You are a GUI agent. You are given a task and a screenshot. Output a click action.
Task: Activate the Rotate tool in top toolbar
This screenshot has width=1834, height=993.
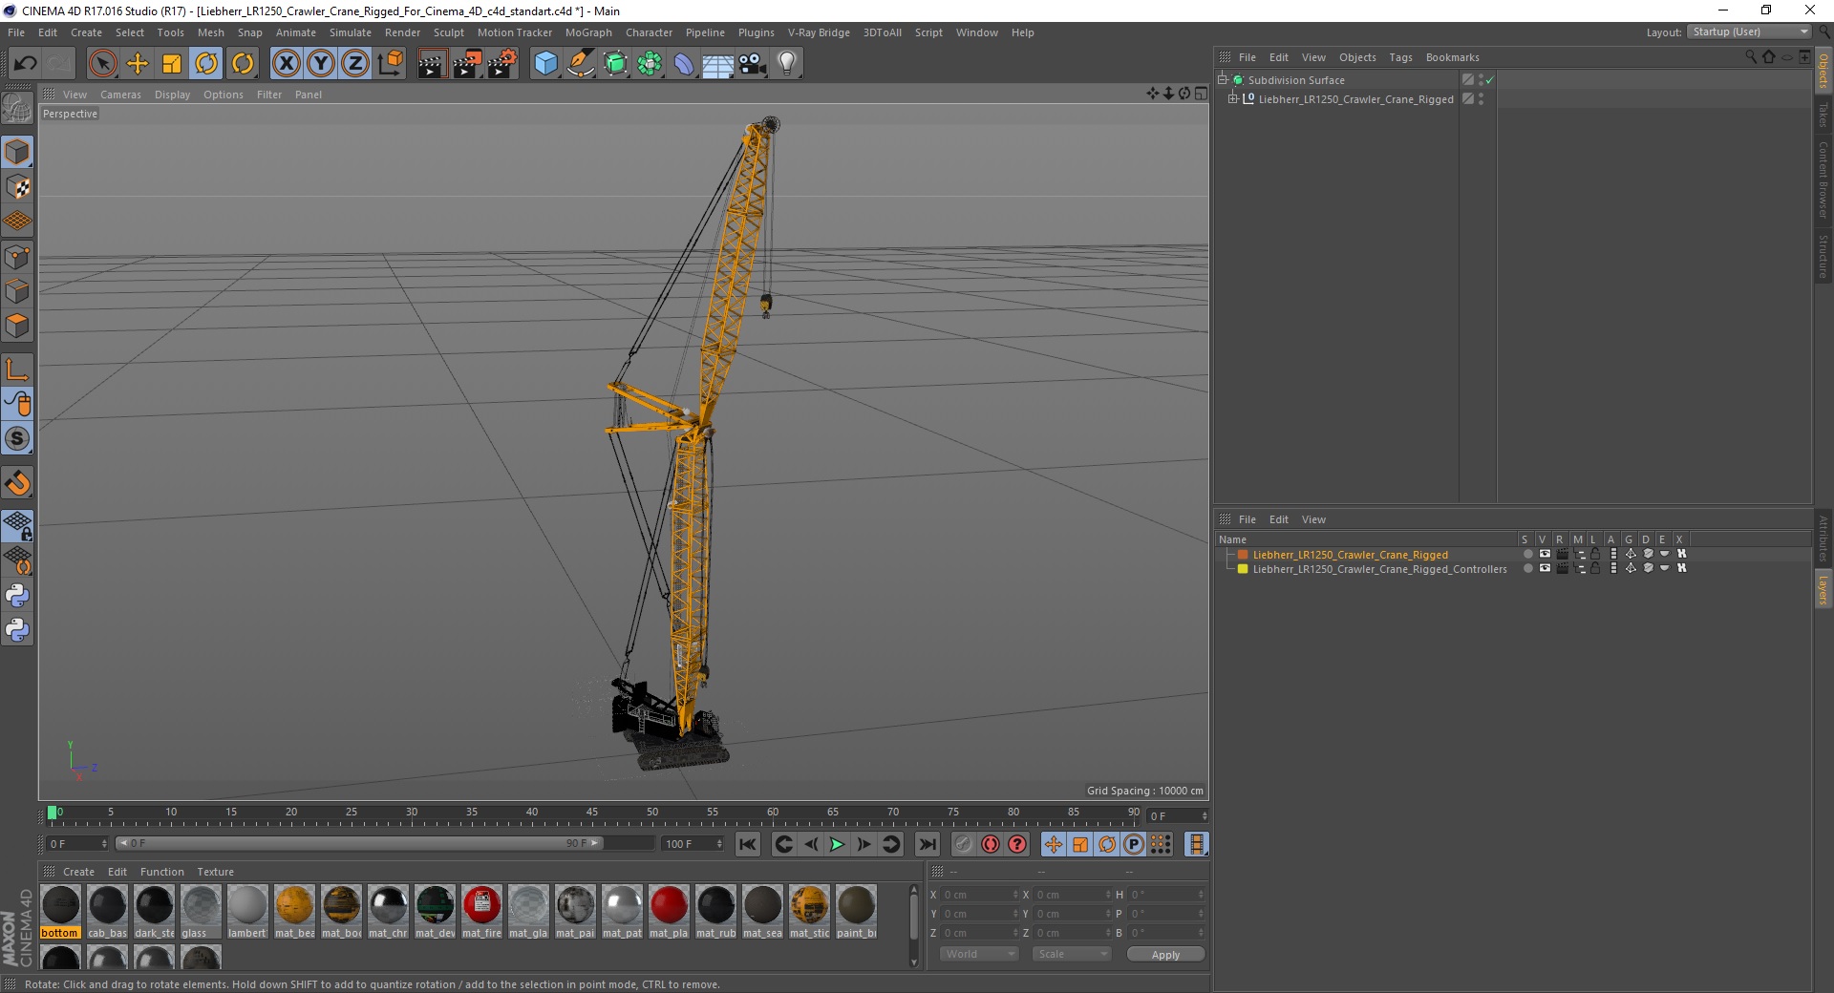tap(206, 64)
